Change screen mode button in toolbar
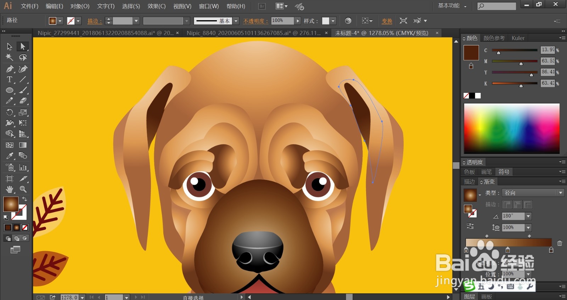 tap(15, 250)
